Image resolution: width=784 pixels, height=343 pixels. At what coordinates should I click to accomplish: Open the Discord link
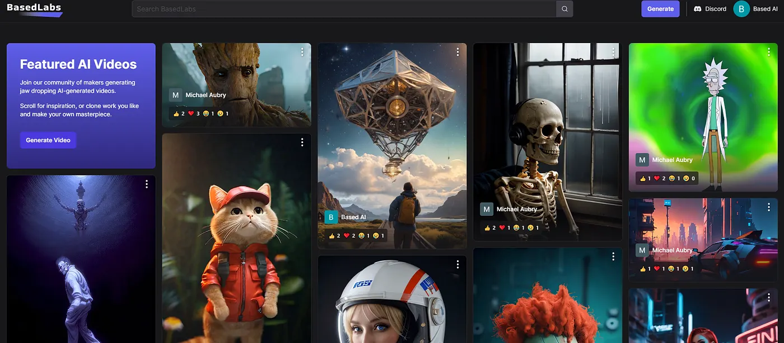(x=710, y=9)
